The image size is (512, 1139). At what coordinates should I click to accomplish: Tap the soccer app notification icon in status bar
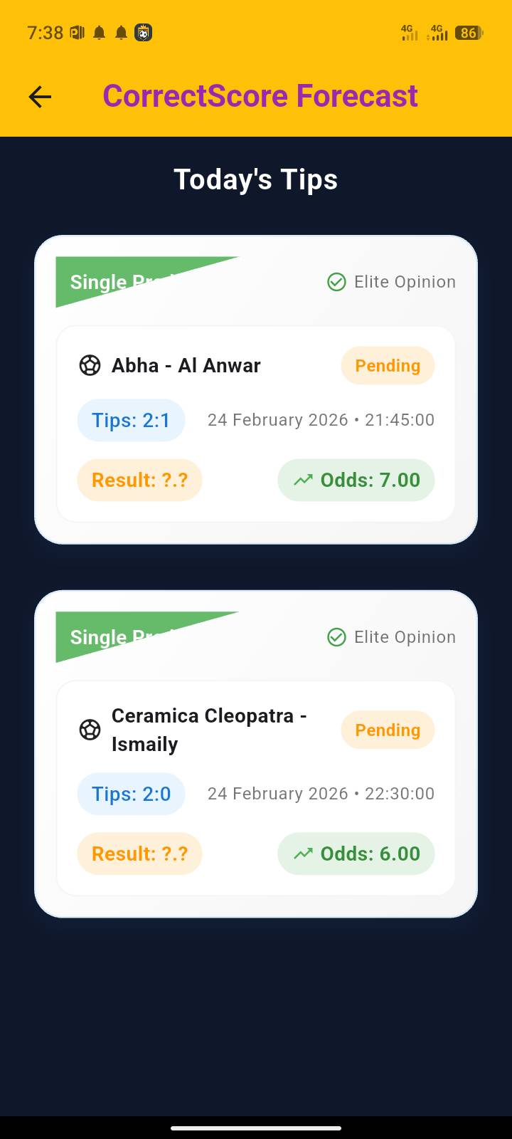point(144,33)
